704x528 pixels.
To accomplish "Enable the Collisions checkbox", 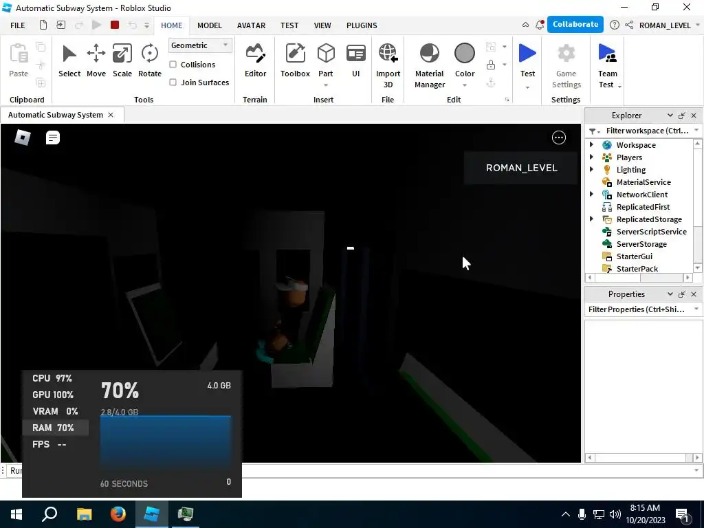I will point(173,65).
